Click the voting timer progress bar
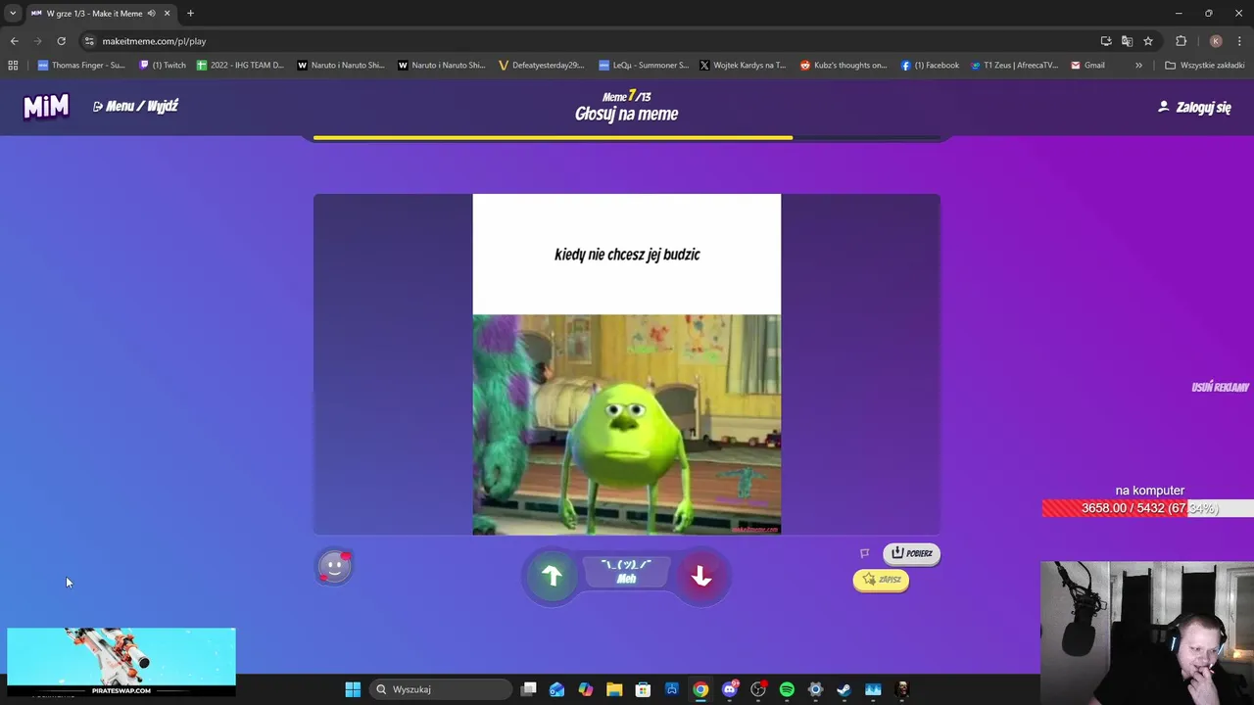This screenshot has height=705, width=1254. click(627, 138)
